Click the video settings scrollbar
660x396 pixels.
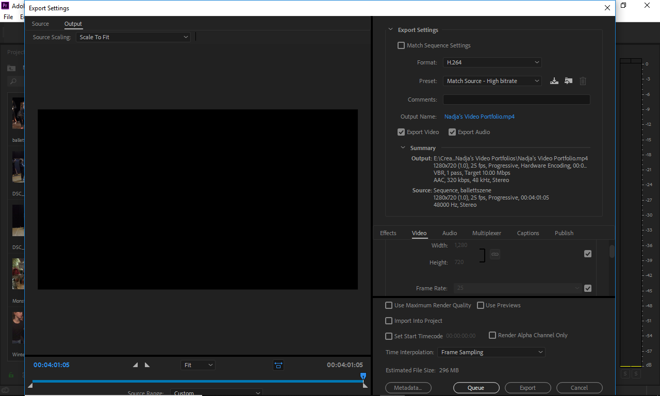pyautogui.click(x=612, y=251)
